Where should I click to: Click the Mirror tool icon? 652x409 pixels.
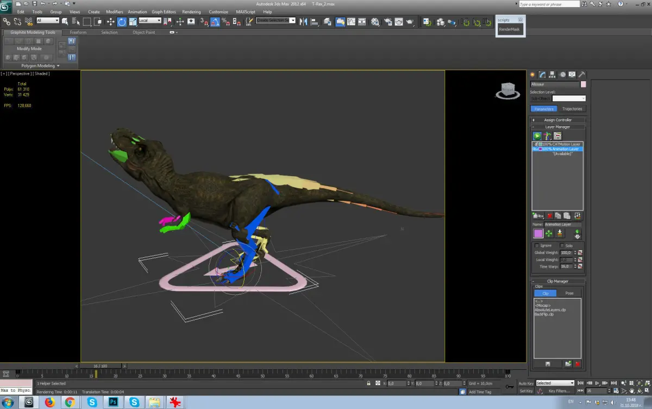[303, 22]
